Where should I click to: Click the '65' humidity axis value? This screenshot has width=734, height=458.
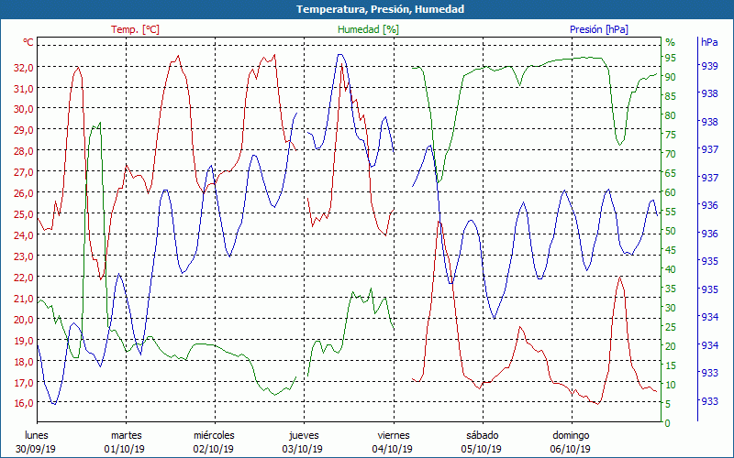click(671, 173)
